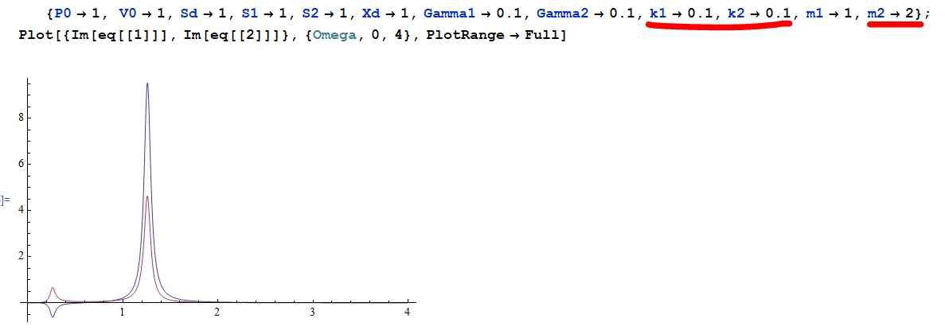Click the y-axis tick label 2
The image size is (949, 330).
click(21, 256)
